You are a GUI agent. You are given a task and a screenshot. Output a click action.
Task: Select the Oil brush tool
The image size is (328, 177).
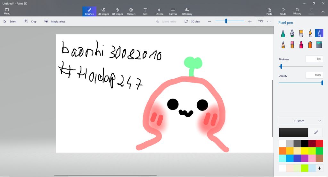tap(301, 33)
